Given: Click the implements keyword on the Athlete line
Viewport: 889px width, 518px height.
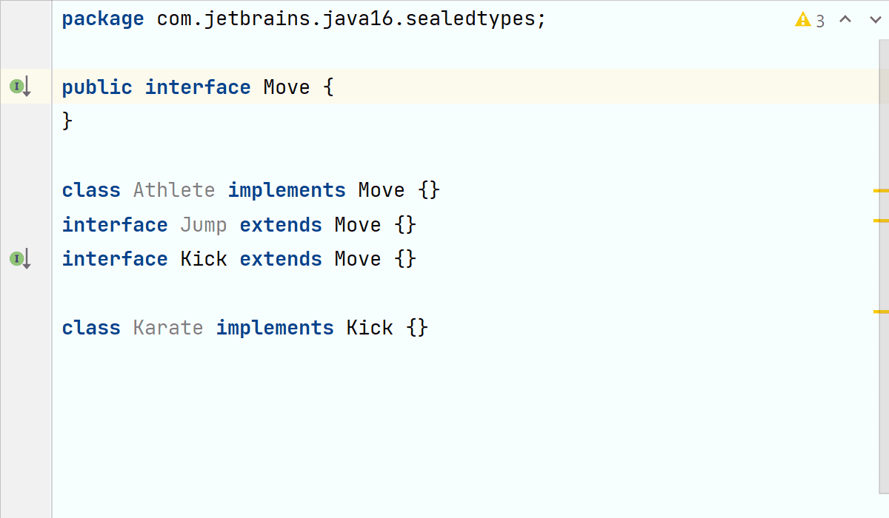Looking at the screenshot, I should pos(287,190).
